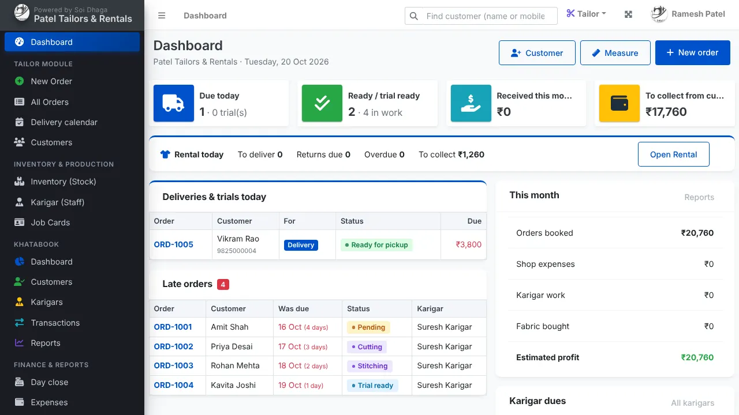Open New Order sidebar menu item
The width and height of the screenshot is (739, 415).
tap(72, 81)
